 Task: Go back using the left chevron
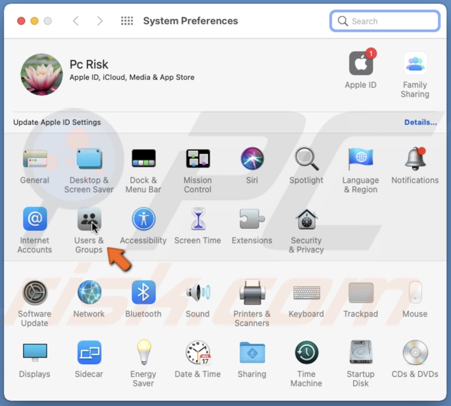(76, 21)
